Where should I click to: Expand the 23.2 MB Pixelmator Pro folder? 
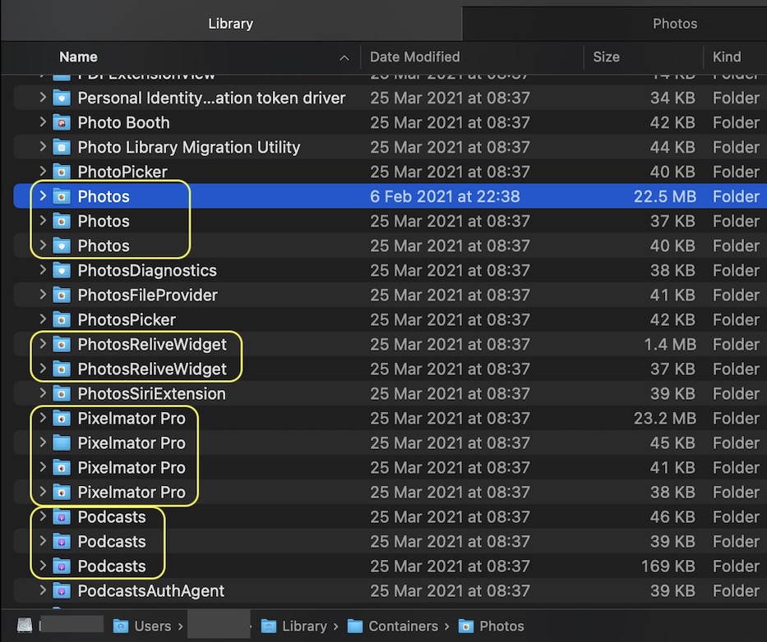[x=43, y=417]
